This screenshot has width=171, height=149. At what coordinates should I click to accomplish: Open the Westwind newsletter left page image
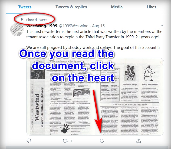point(61,97)
